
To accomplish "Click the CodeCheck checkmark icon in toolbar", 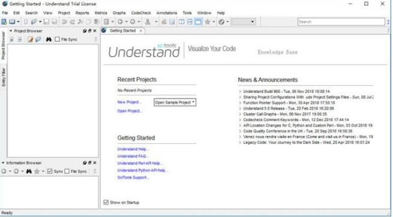I will point(221,22).
